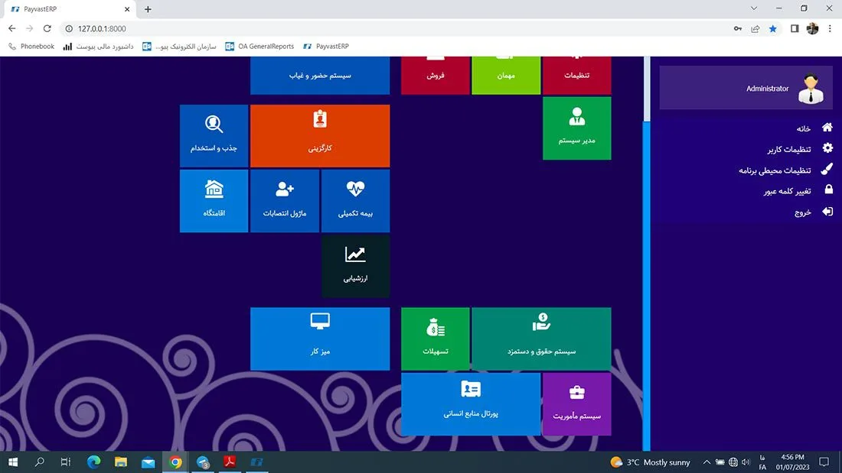This screenshot has width=842, height=473.
Task: Open the پورتال منابع انسانی tile
Action: tap(471, 403)
